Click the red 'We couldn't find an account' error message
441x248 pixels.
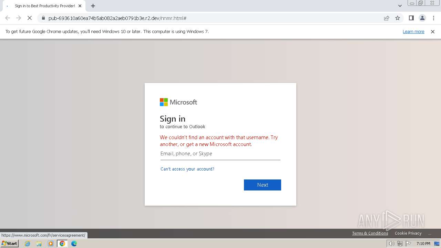point(219,141)
